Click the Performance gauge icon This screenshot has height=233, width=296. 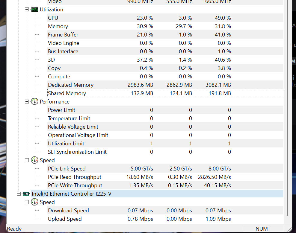(x=34, y=101)
